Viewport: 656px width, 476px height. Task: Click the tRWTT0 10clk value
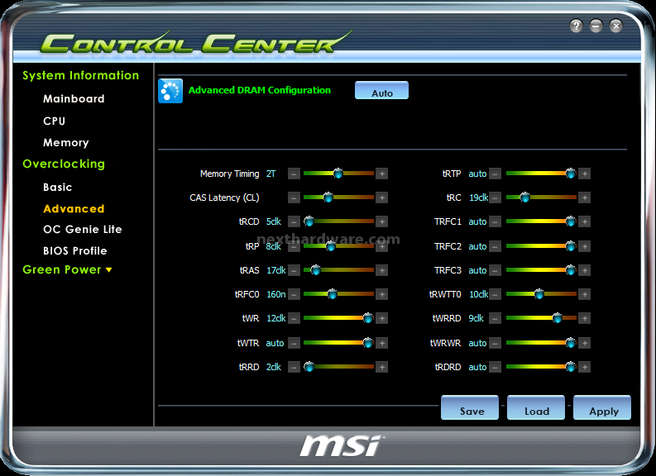click(x=479, y=294)
